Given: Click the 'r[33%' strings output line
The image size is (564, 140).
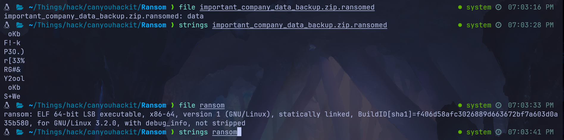Looking at the screenshot, I should click(14, 61).
